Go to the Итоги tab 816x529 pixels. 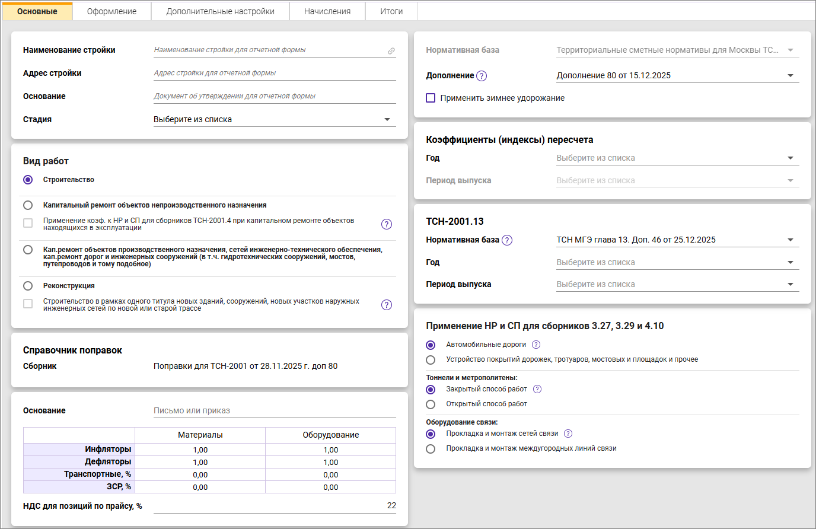[x=391, y=11]
